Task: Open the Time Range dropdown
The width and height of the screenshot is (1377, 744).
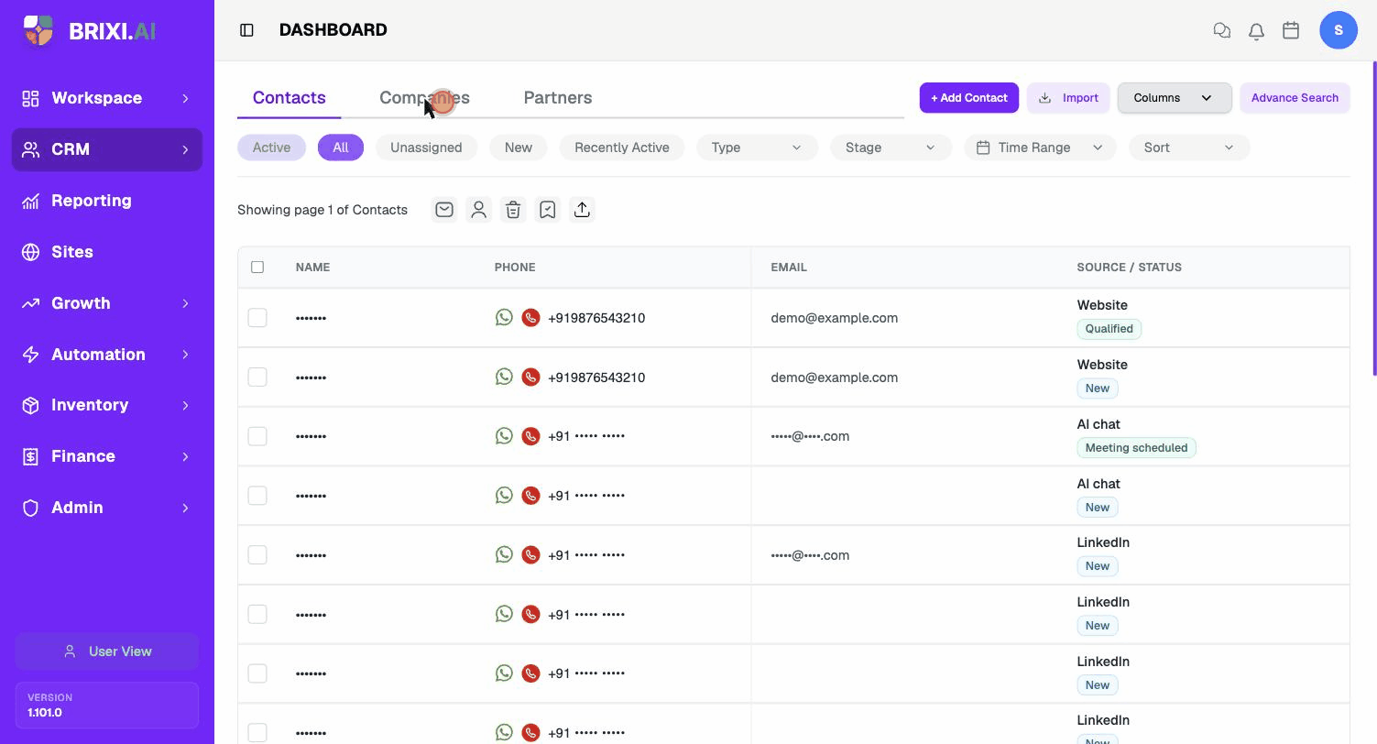Action: tap(1040, 148)
